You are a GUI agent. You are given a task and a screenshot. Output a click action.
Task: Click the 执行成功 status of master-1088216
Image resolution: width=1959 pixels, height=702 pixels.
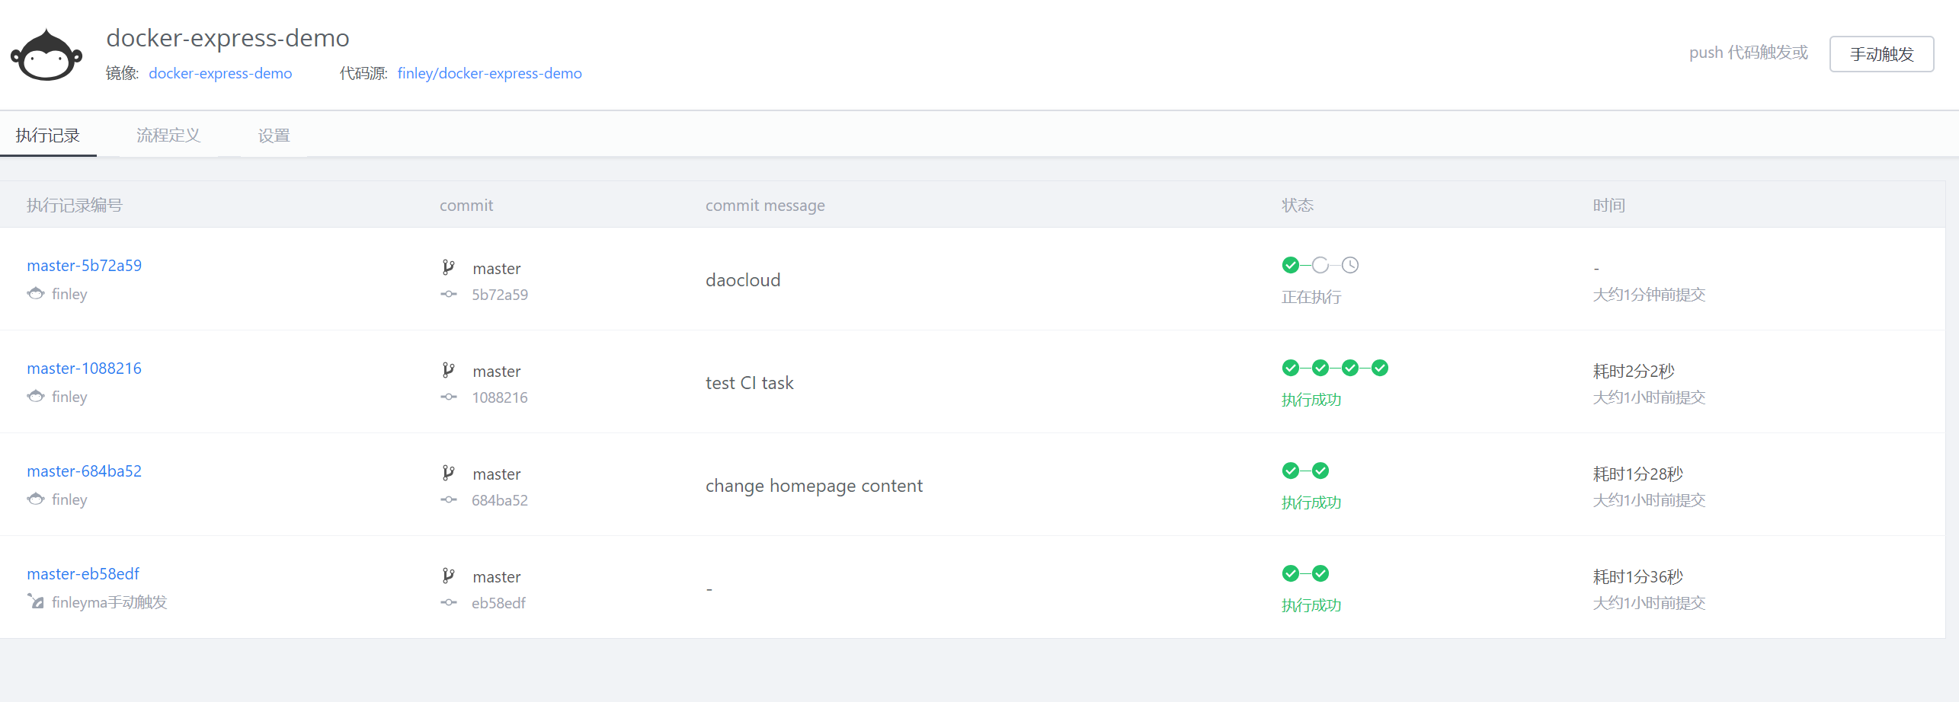pyautogui.click(x=1311, y=400)
